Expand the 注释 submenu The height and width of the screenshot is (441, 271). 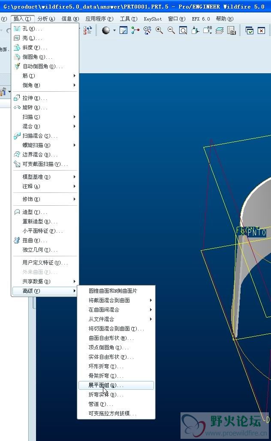point(45,186)
